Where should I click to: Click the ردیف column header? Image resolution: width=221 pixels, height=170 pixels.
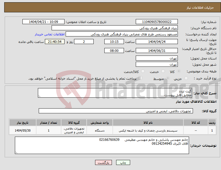[212, 123]
